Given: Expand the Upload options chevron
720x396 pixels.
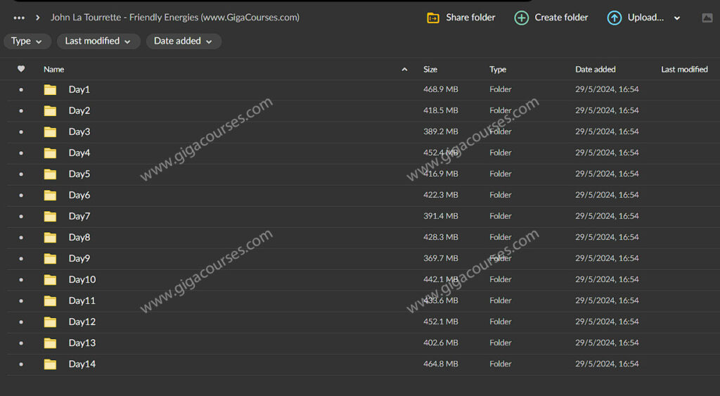Looking at the screenshot, I should (677, 18).
